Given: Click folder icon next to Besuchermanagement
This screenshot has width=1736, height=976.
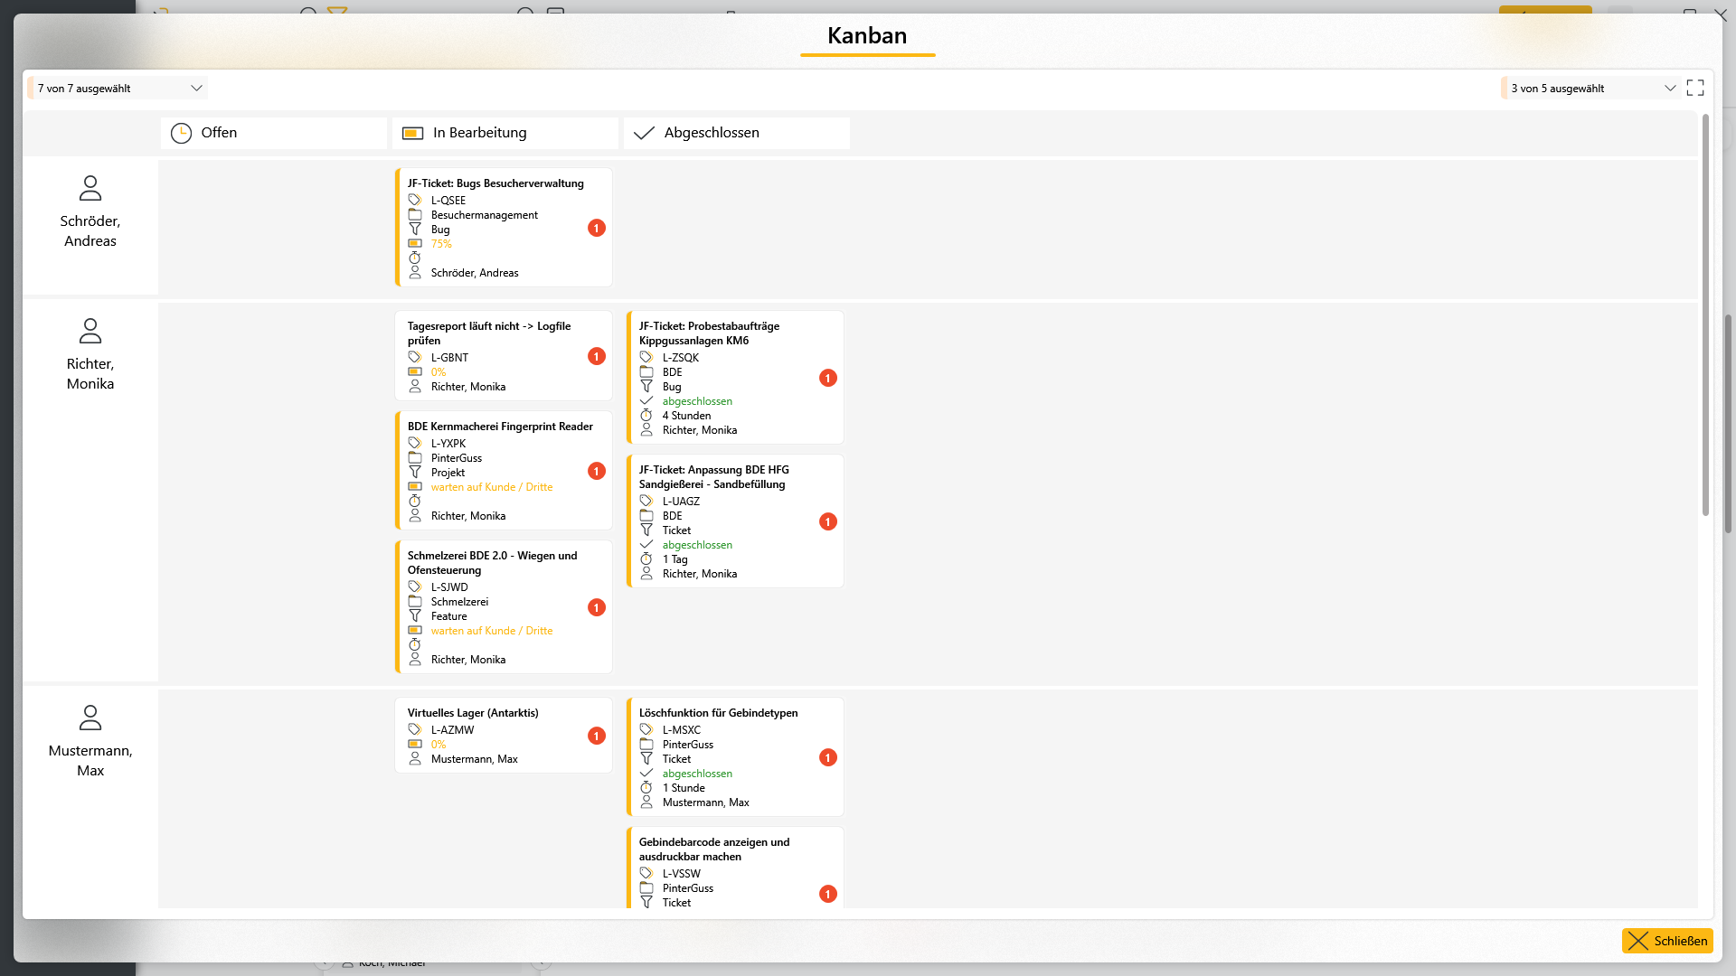Looking at the screenshot, I should 415,214.
